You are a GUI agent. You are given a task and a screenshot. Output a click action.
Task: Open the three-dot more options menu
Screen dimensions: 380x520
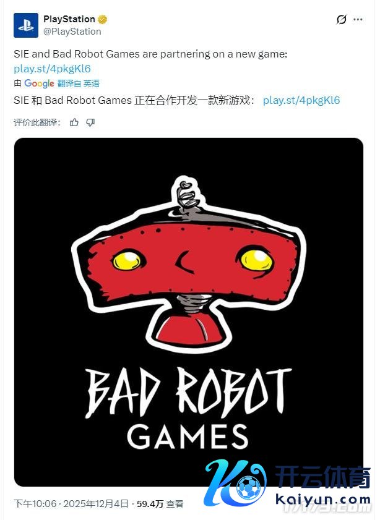point(358,20)
